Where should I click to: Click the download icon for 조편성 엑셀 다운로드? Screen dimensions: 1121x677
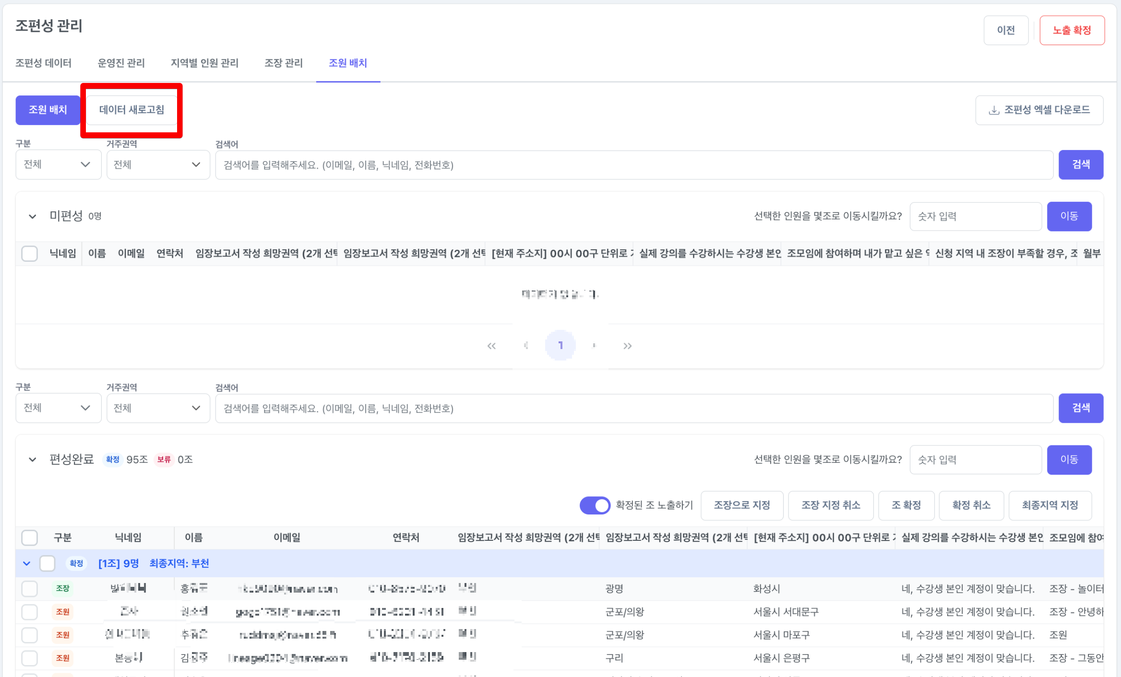[x=994, y=110]
